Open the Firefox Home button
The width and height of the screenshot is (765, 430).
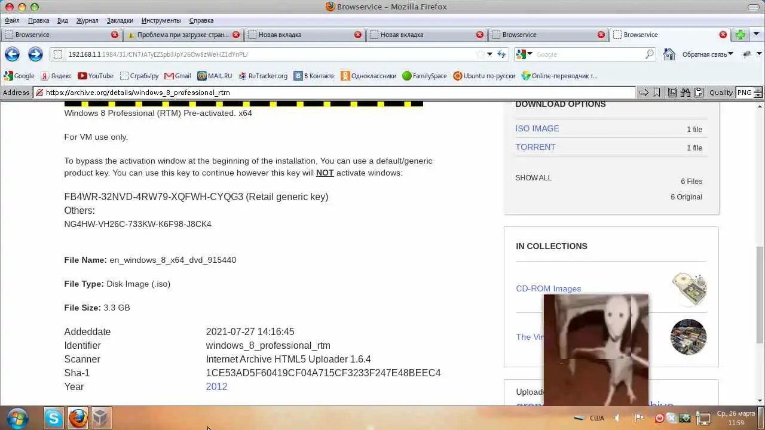[x=669, y=54]
